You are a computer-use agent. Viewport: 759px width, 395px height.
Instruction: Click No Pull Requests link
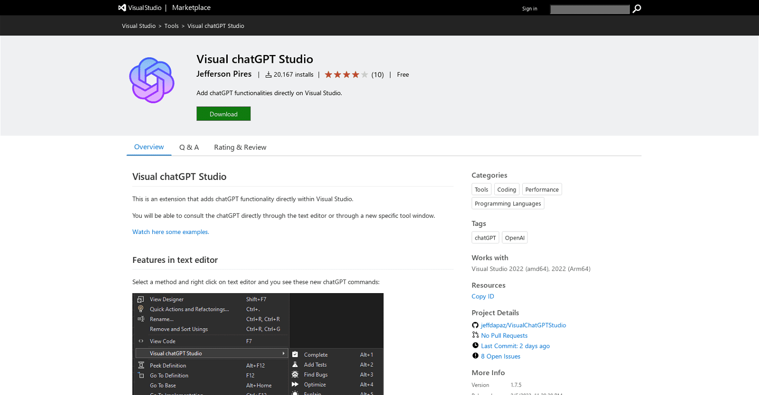[504, 336]
